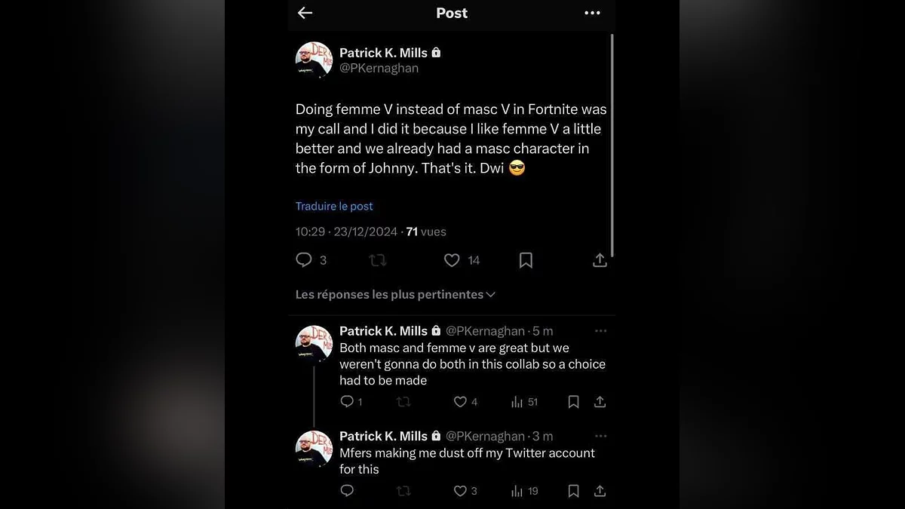Like the reply about masc and femme v
This screenshot has width=905, height=509.
[460, 402]
